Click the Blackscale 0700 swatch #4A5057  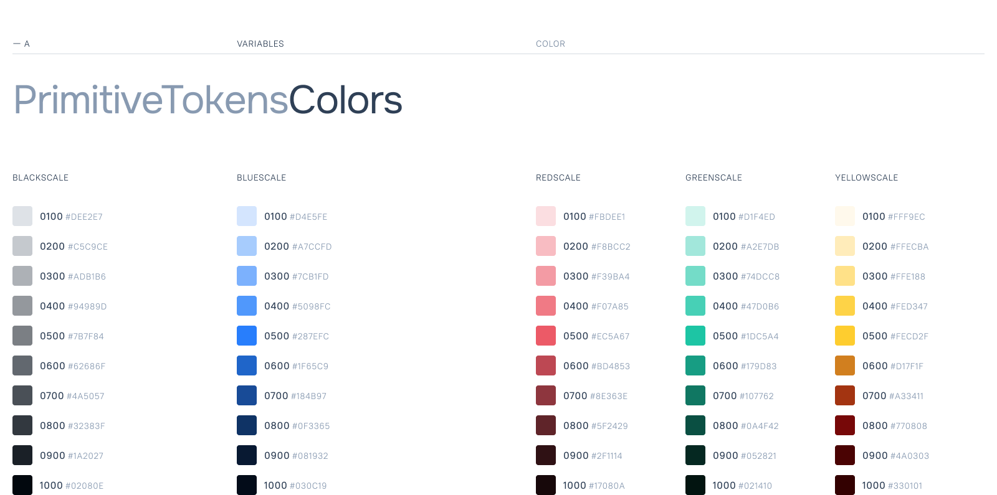[x=22, y=395]
